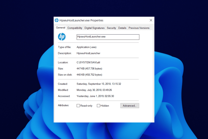
Task: Click the Accessed date text
Action: coord(95,96)
